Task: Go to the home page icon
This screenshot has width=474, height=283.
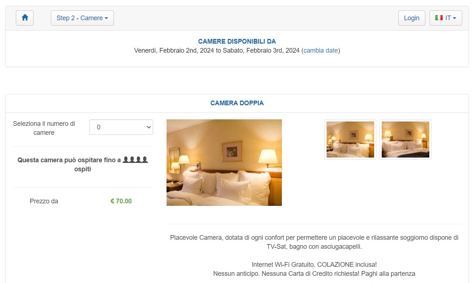Action: (x=25, y=18)
